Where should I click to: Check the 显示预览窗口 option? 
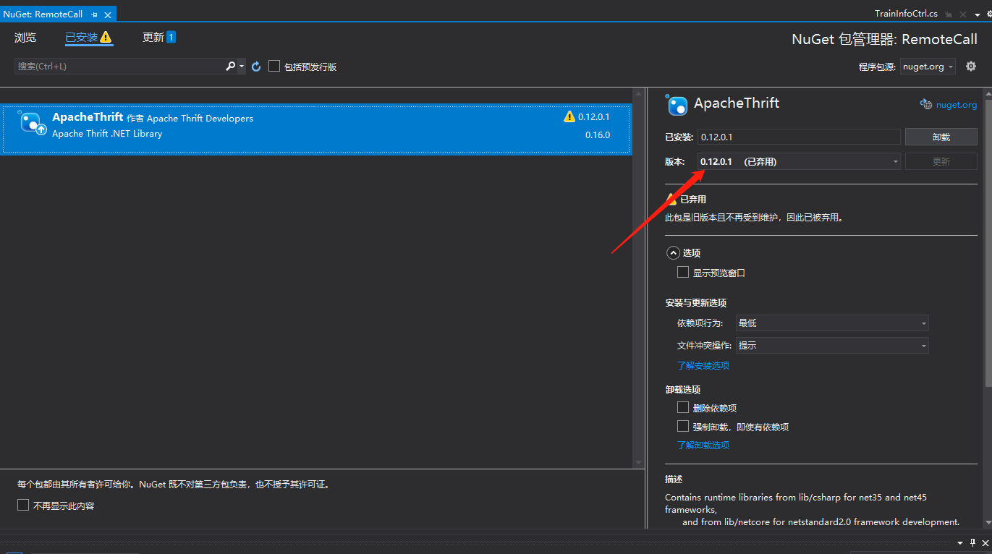tap(682, 272)
